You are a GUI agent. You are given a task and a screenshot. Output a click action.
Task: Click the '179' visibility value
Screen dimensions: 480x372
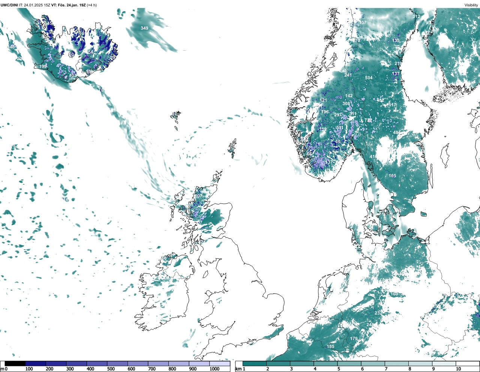pos(354,339)
